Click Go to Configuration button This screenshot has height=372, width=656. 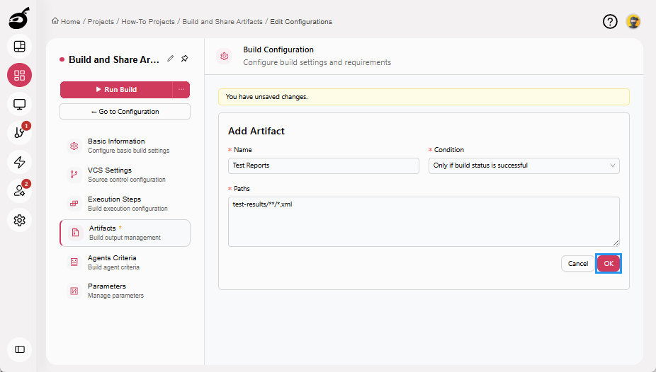pyautogui.click(x=125, y=112)
